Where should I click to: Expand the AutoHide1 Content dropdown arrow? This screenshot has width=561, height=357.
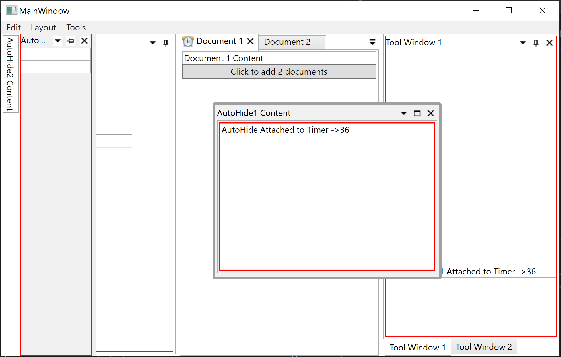[403, 113]
